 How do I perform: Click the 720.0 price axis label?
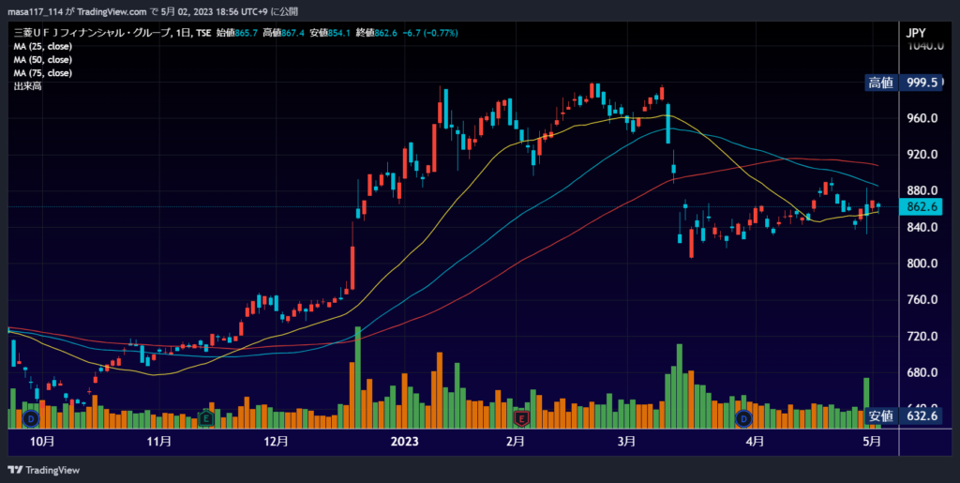[x=922, y=336]
